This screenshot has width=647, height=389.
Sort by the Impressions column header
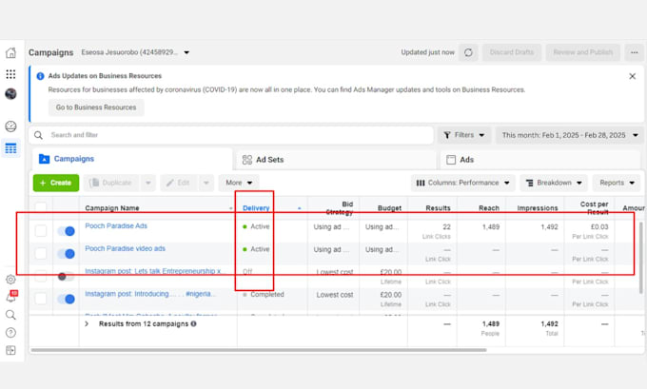coord(538,208)
